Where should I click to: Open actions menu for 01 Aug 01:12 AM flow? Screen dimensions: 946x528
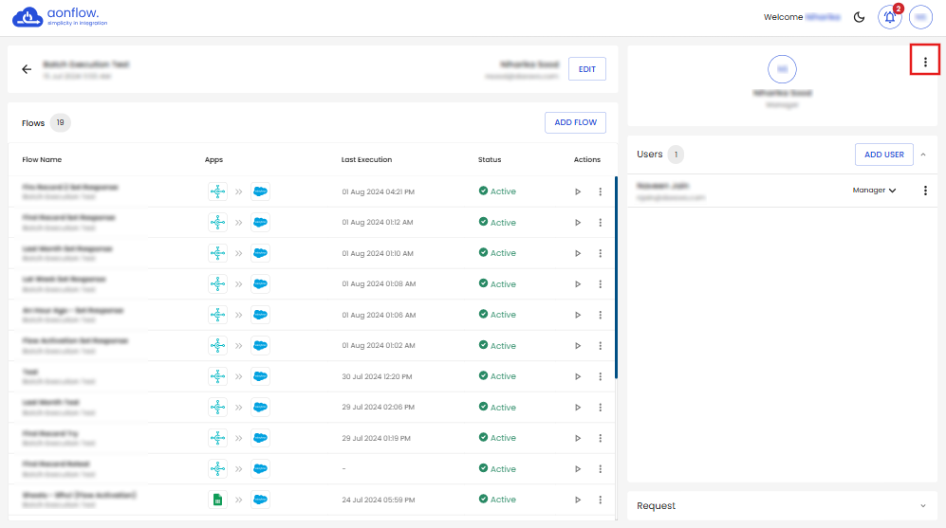(600, 223)
